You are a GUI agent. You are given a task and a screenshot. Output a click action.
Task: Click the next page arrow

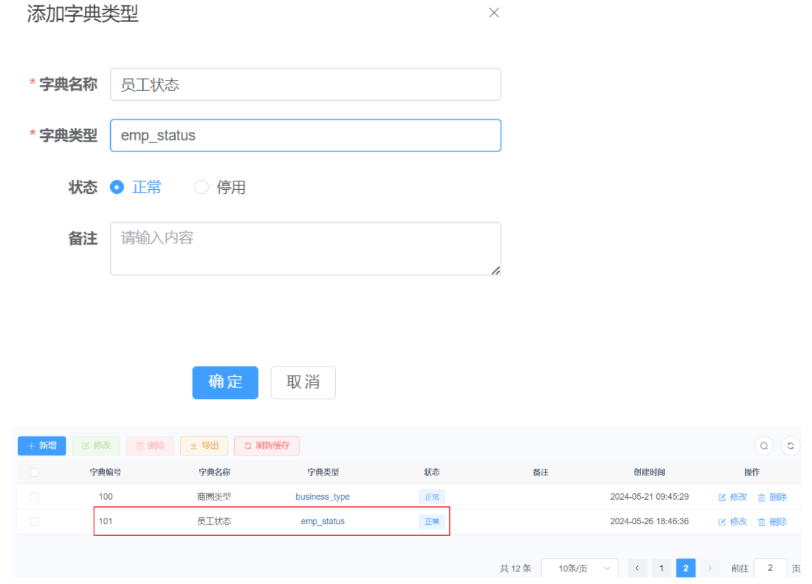tap(710, 568)
